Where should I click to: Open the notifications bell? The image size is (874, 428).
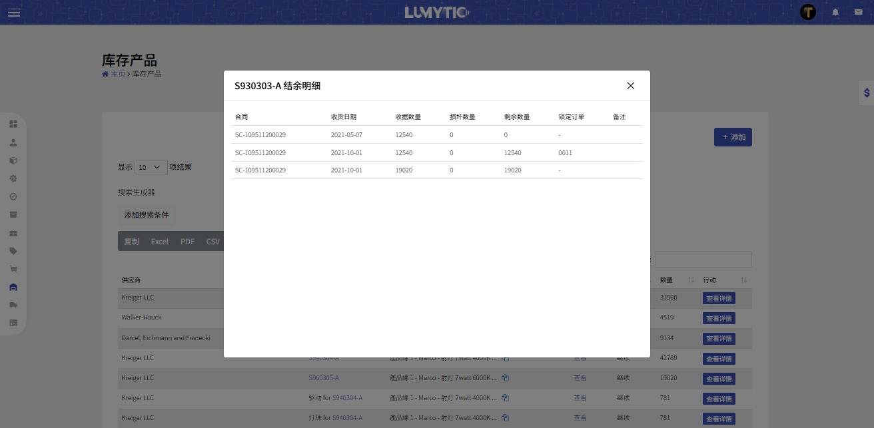point(835,12)
